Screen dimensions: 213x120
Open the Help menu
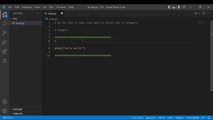coord(71,7)
